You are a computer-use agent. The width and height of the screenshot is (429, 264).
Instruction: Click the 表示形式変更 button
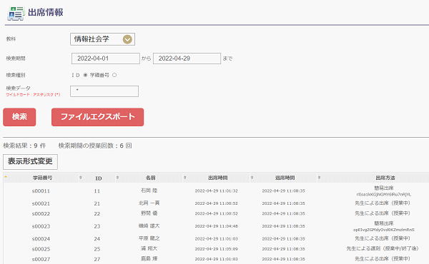coord(30,162)
